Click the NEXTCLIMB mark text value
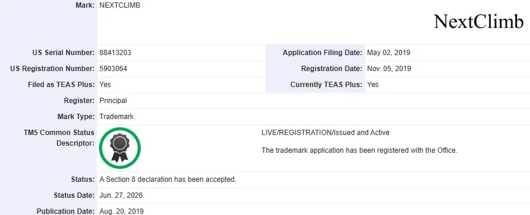This screenshot has width=530, height=215. click(x=120, y=5)
